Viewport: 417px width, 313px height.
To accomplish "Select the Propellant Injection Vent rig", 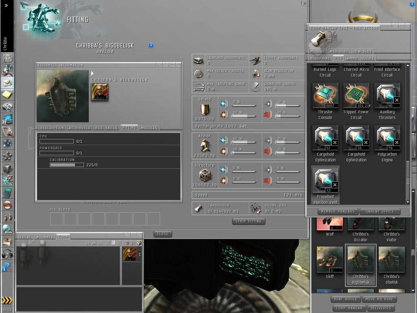I will [325, 186].
